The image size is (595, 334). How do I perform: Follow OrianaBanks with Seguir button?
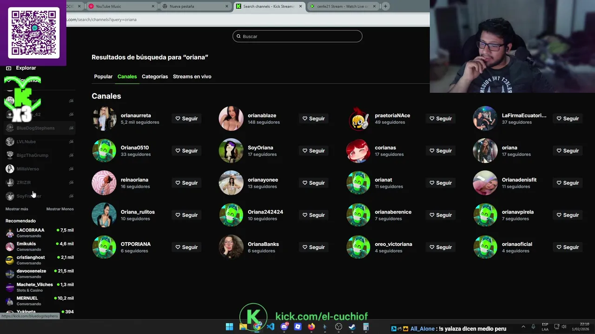point(313,247)
